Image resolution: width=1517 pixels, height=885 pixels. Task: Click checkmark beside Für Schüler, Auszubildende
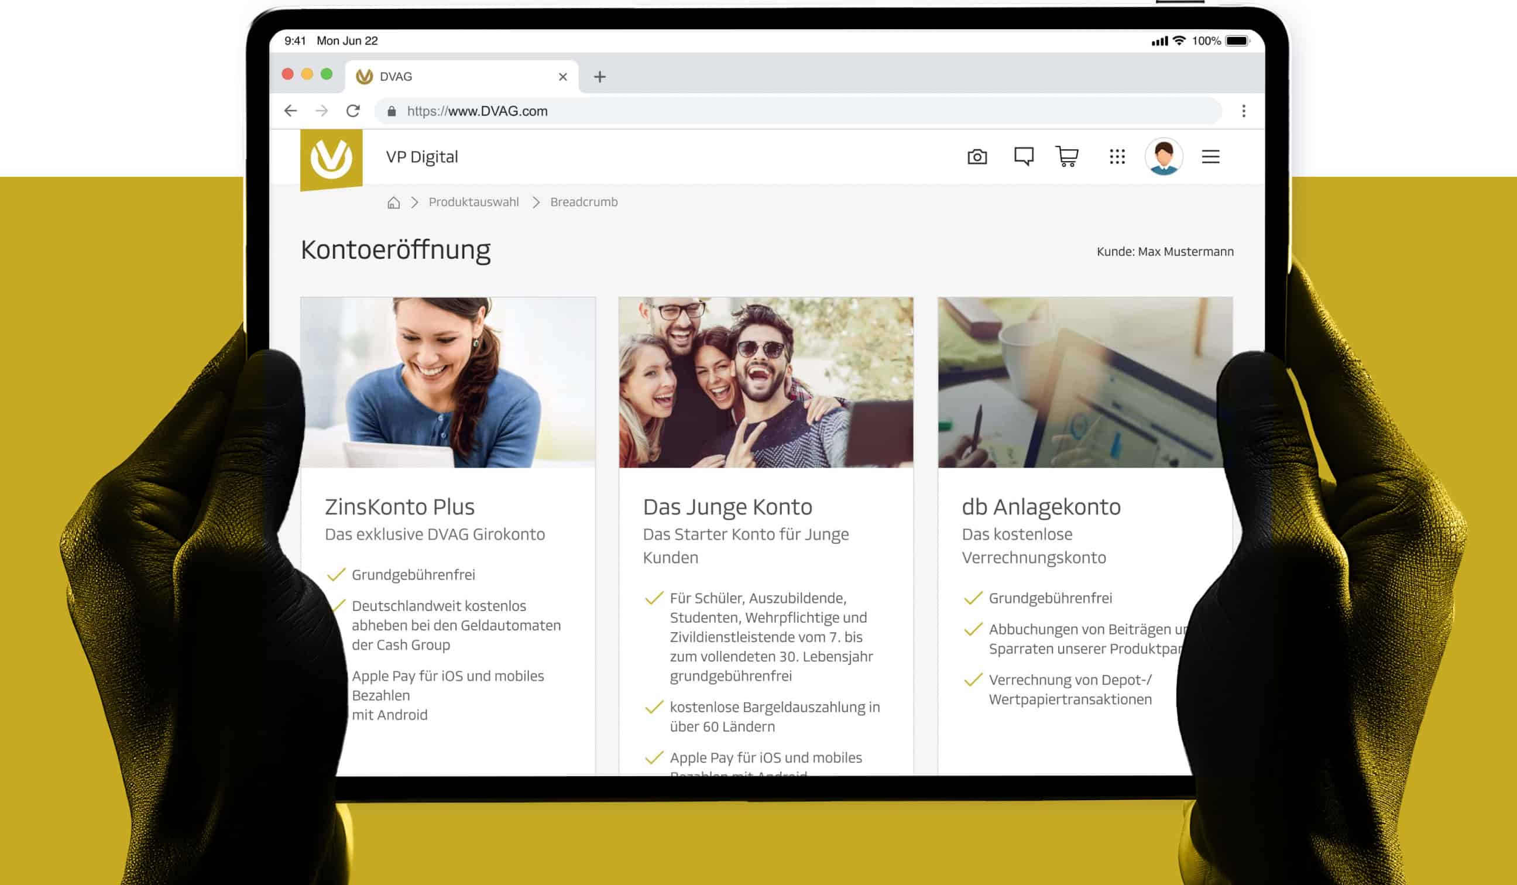[x=654, y=598]
